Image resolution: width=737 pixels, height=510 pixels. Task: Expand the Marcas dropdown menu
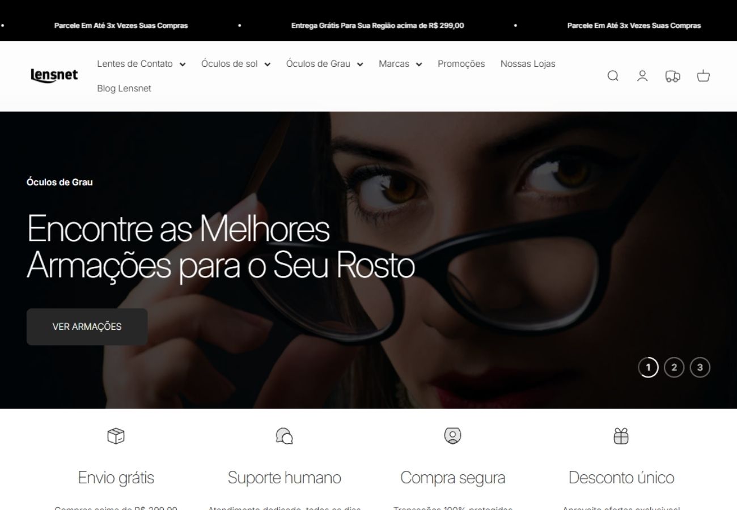pos(400,64)
